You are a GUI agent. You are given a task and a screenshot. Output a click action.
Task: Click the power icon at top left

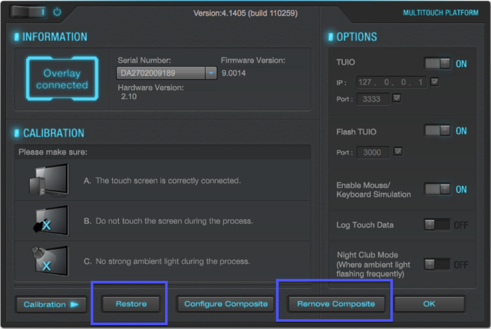(x=57, y=12)
